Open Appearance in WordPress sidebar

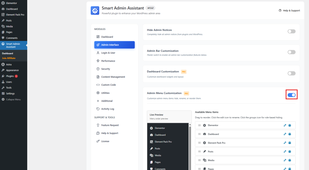pyautogui.click(x=14, y=70)
